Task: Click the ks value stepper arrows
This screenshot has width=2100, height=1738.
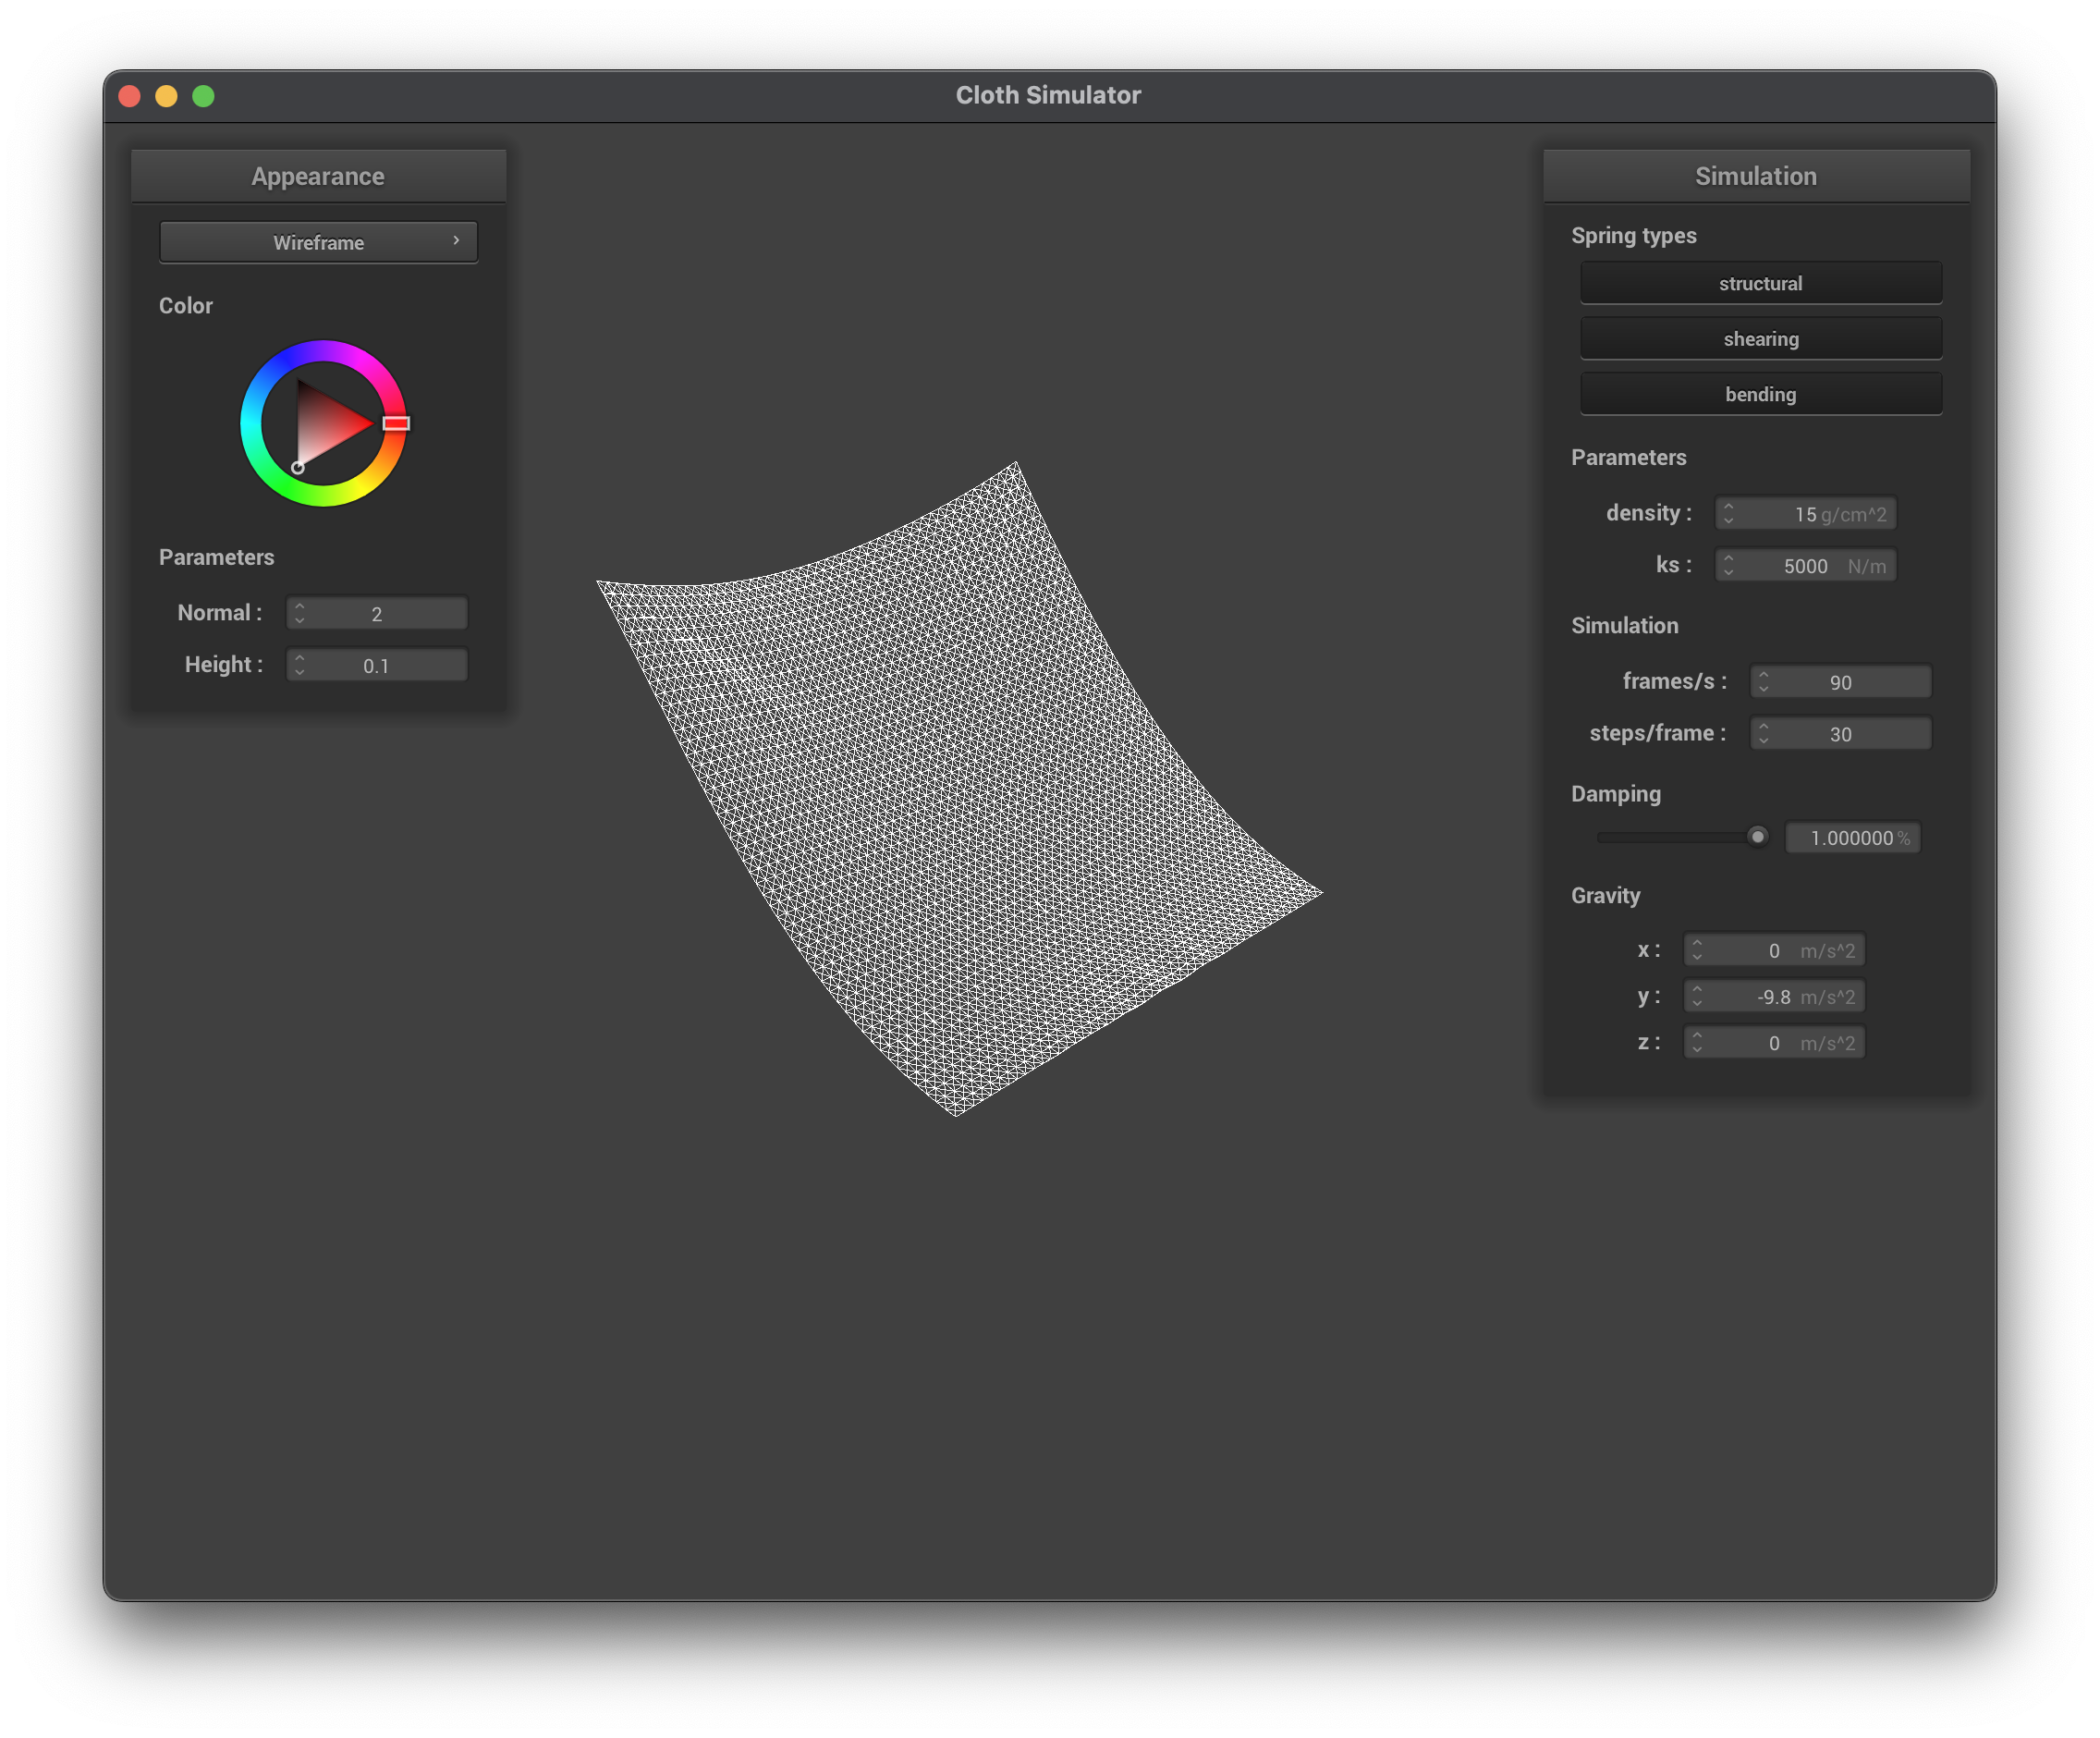Action: click(1728, 565)
